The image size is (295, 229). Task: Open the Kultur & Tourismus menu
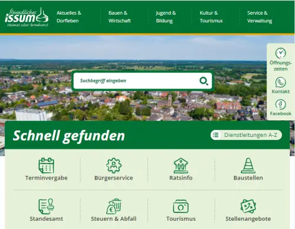pos(211,17)
